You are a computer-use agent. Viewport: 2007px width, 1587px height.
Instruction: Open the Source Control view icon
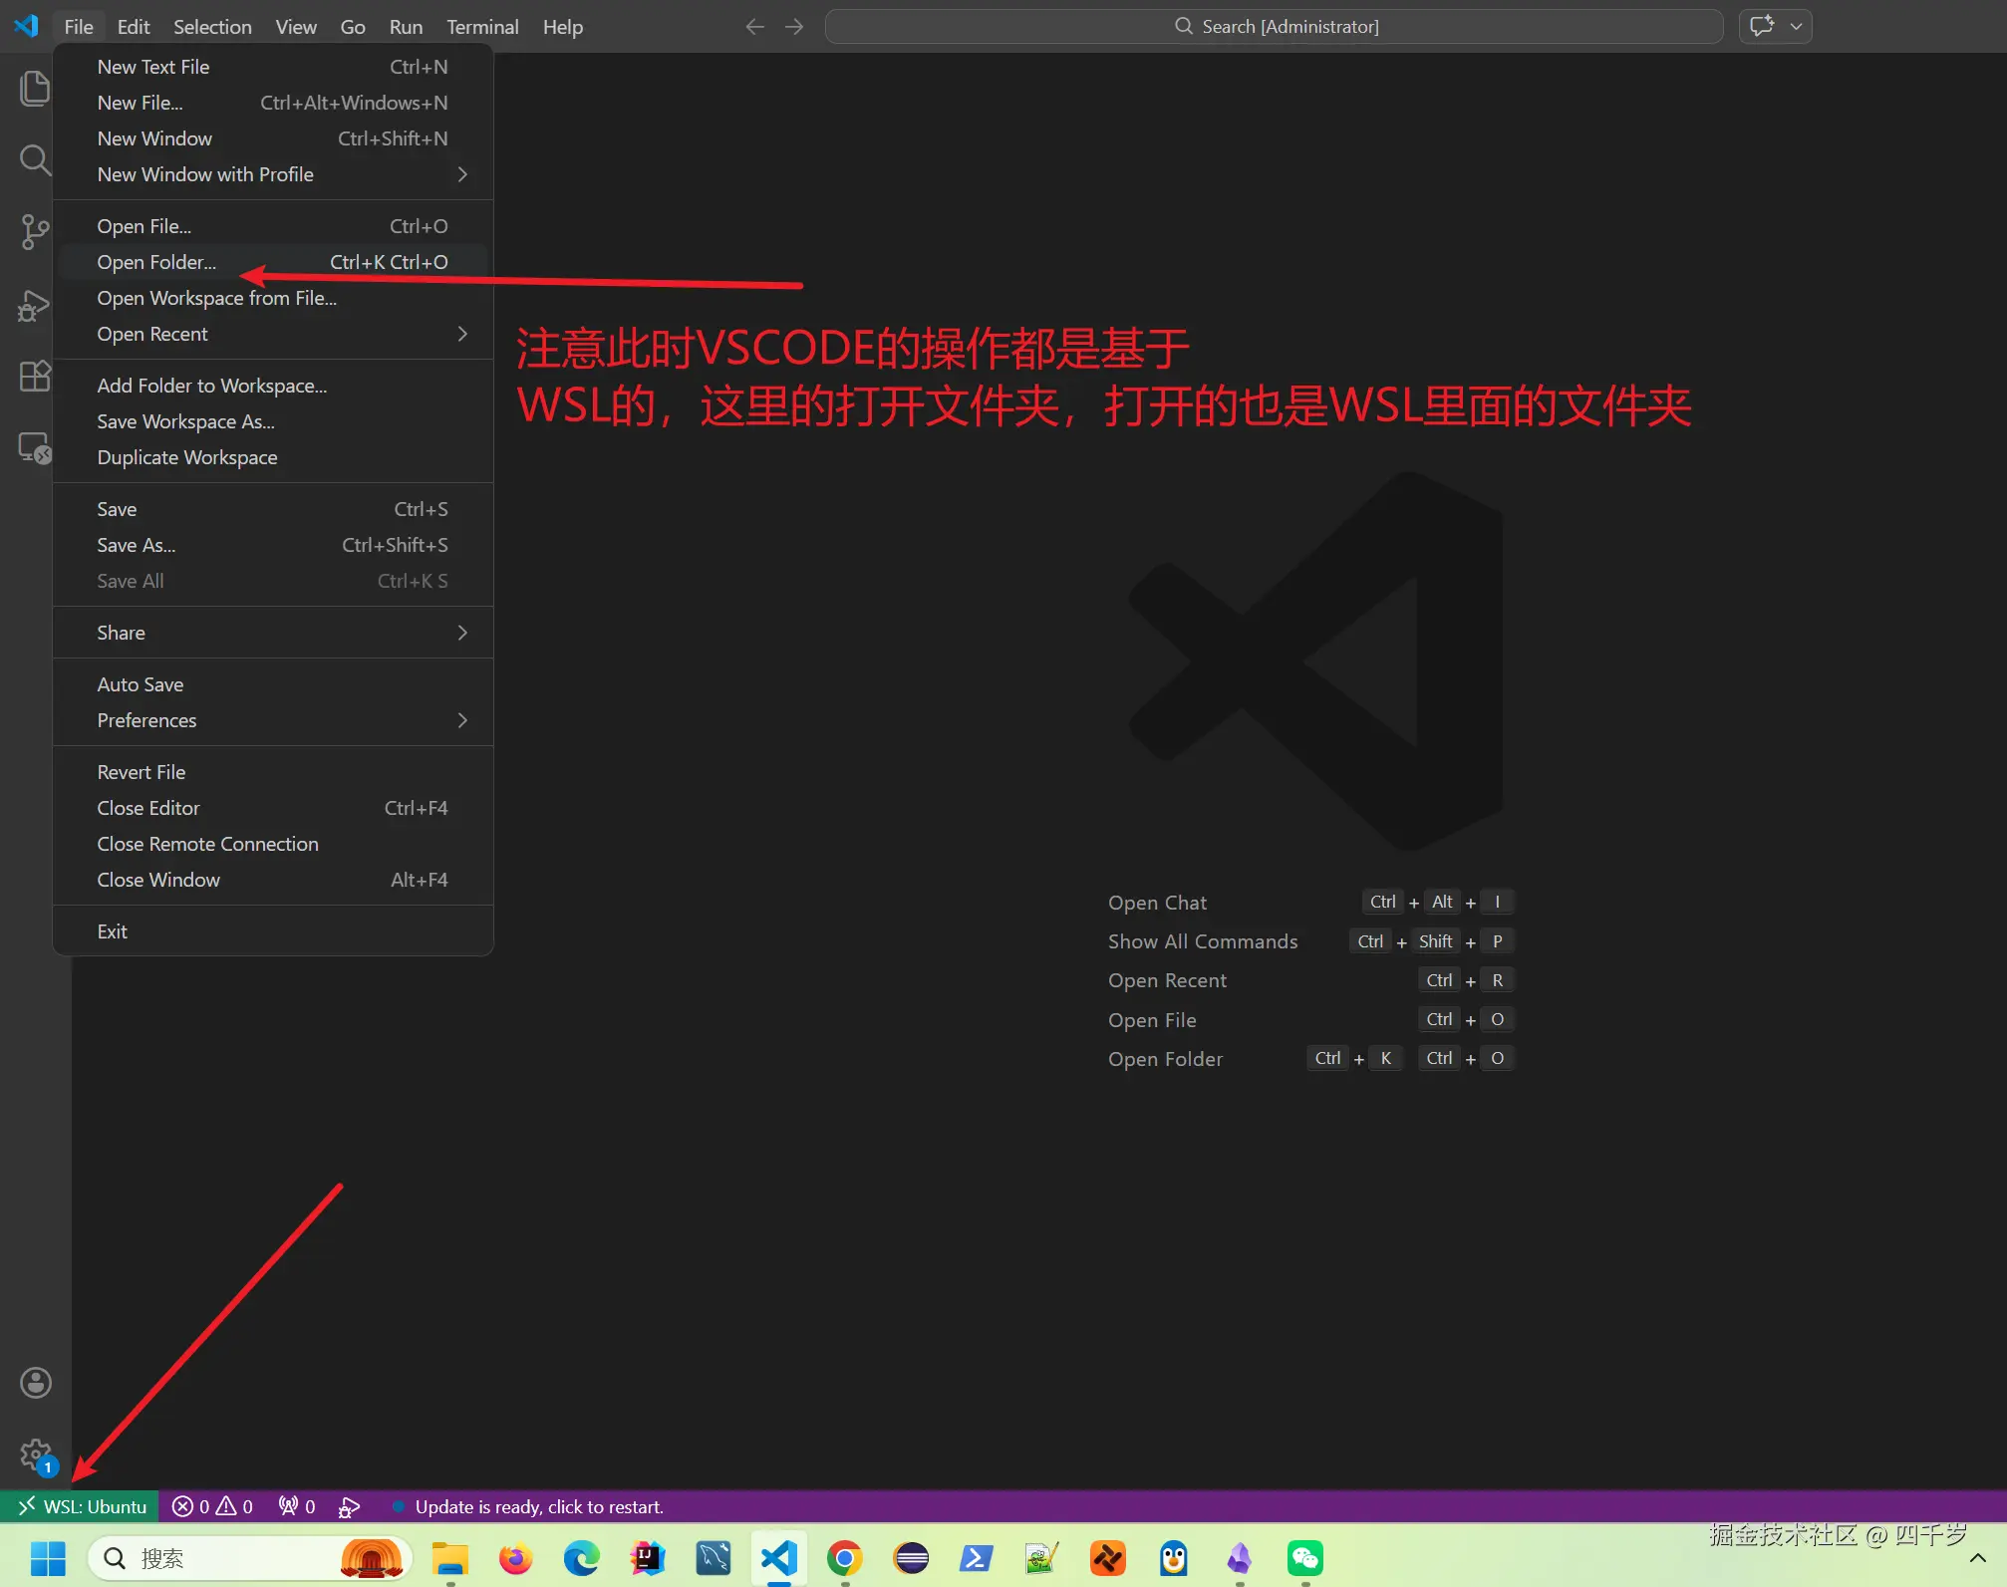[x=35, y=232]
